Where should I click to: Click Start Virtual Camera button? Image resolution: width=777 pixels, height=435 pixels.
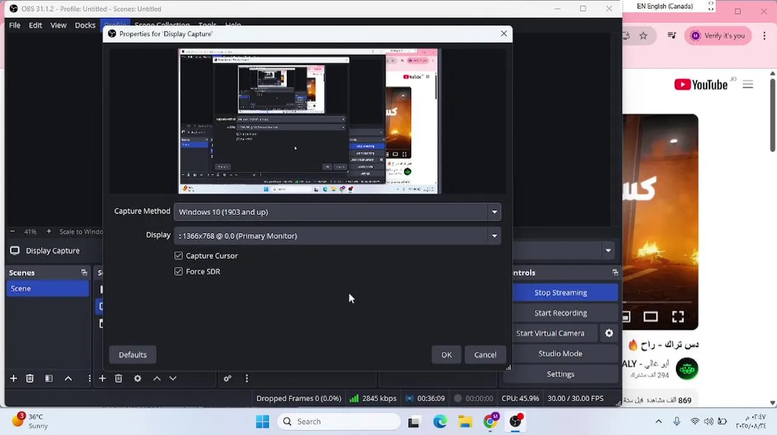551,333
